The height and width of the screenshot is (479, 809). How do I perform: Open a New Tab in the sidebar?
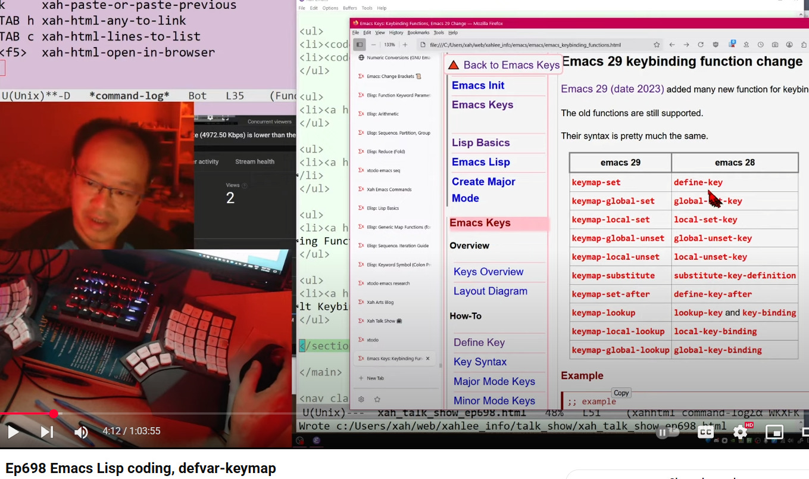click(x=371, y=378)
